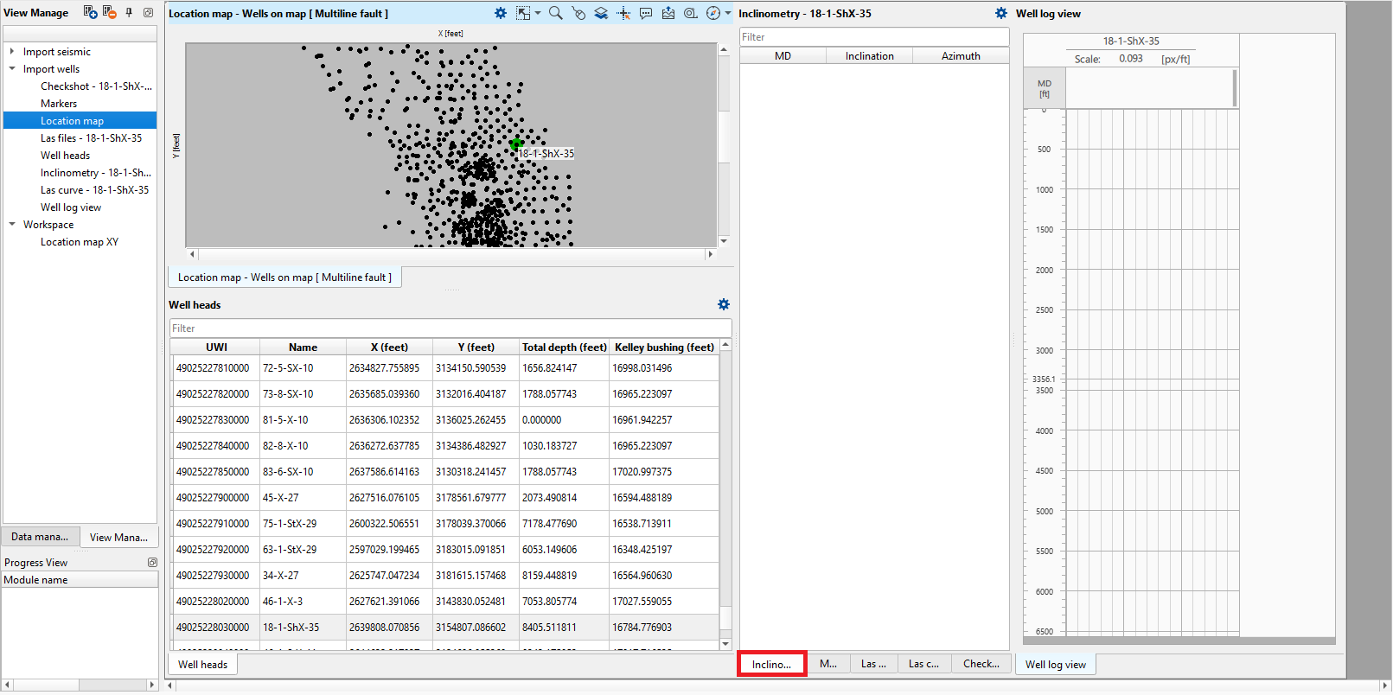The image size is (1393, 695).
Task: Collapse the Import wells tree node
Action: (x=12, y=69)
